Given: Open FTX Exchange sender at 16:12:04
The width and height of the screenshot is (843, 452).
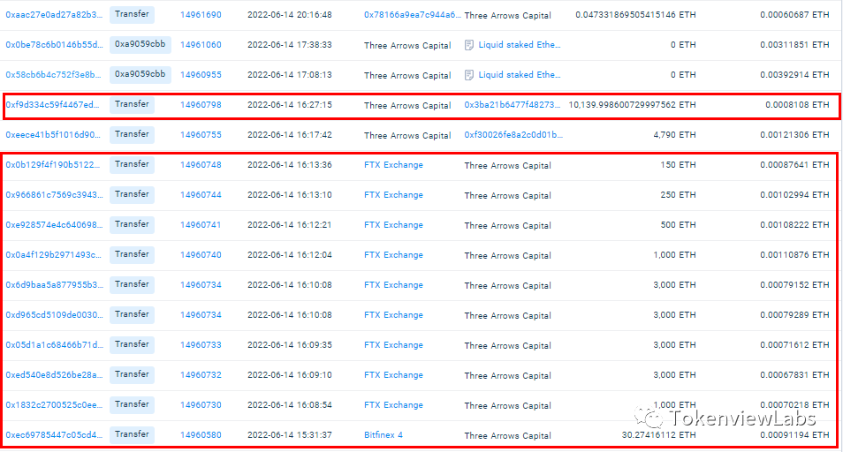Looking at the screenshot, I should point(393,255).
